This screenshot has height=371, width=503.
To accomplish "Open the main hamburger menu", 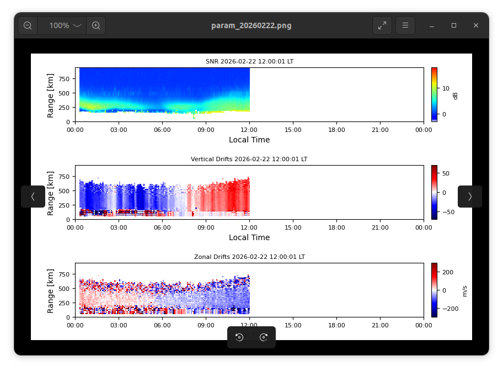I will tap(405, 25).
